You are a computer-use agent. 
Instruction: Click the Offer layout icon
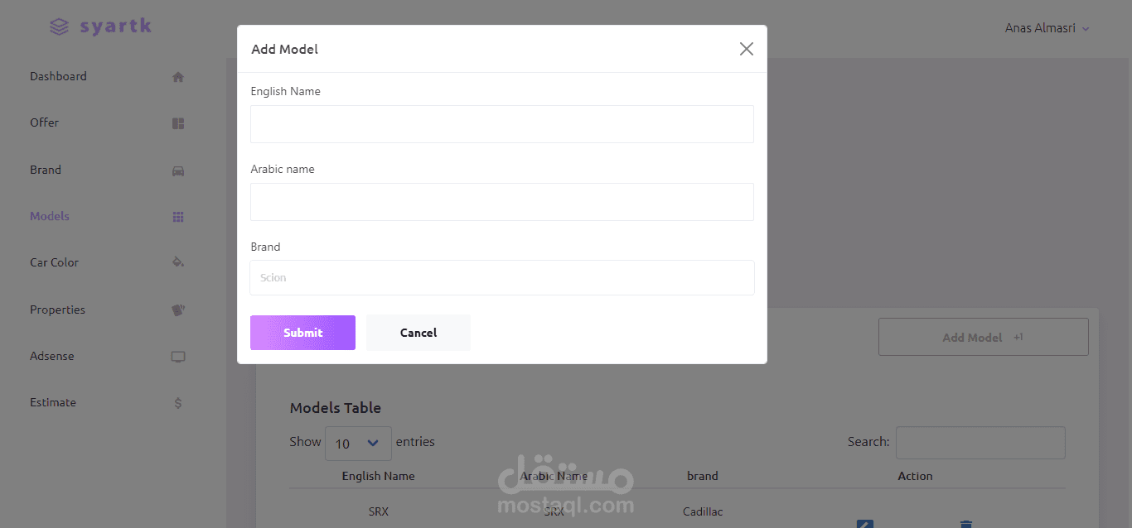178,123
